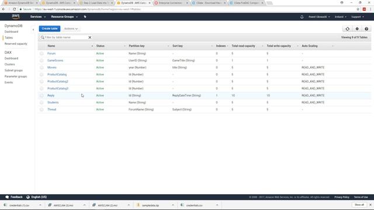Viewport: 374px width, 210px height.
Task: Click the Feedback speech bubble
Action: point(14,197)
